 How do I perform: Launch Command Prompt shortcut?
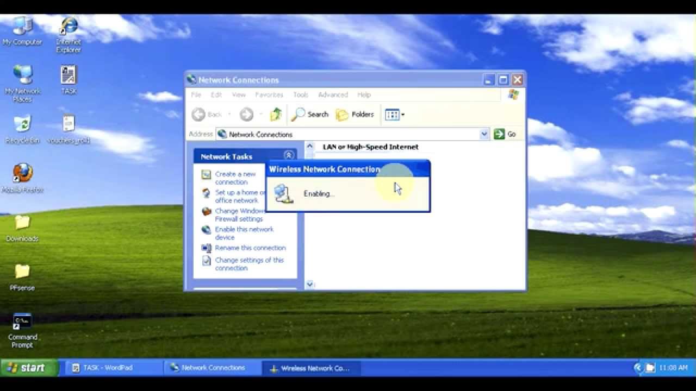[x=22, y=330]
